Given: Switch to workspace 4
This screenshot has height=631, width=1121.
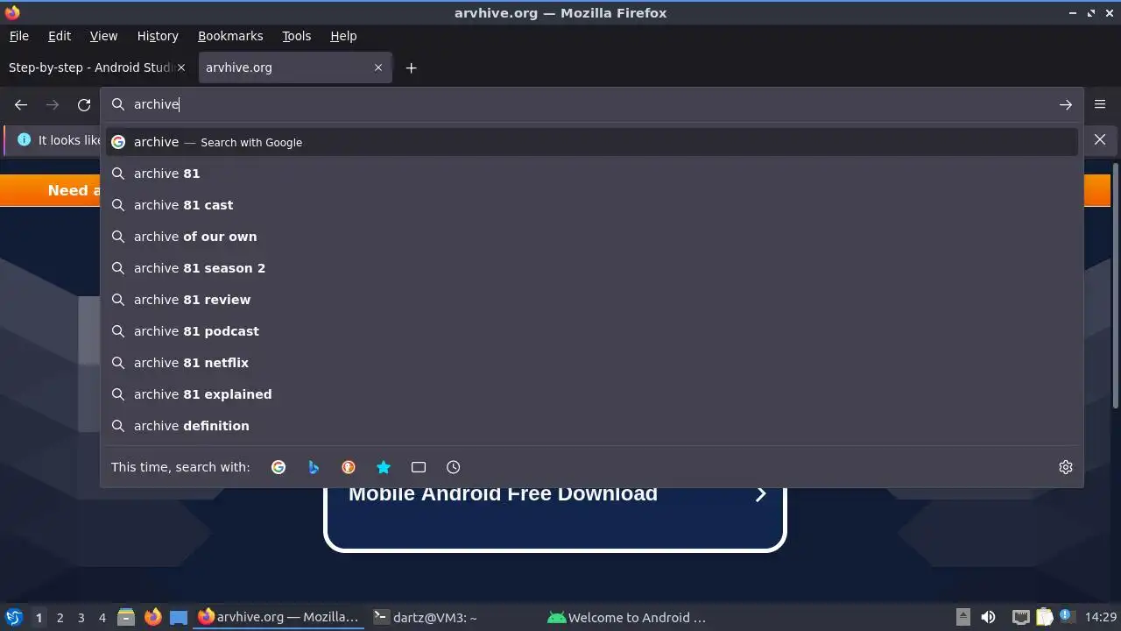Looking at the screenshot, I should [102, 618].
